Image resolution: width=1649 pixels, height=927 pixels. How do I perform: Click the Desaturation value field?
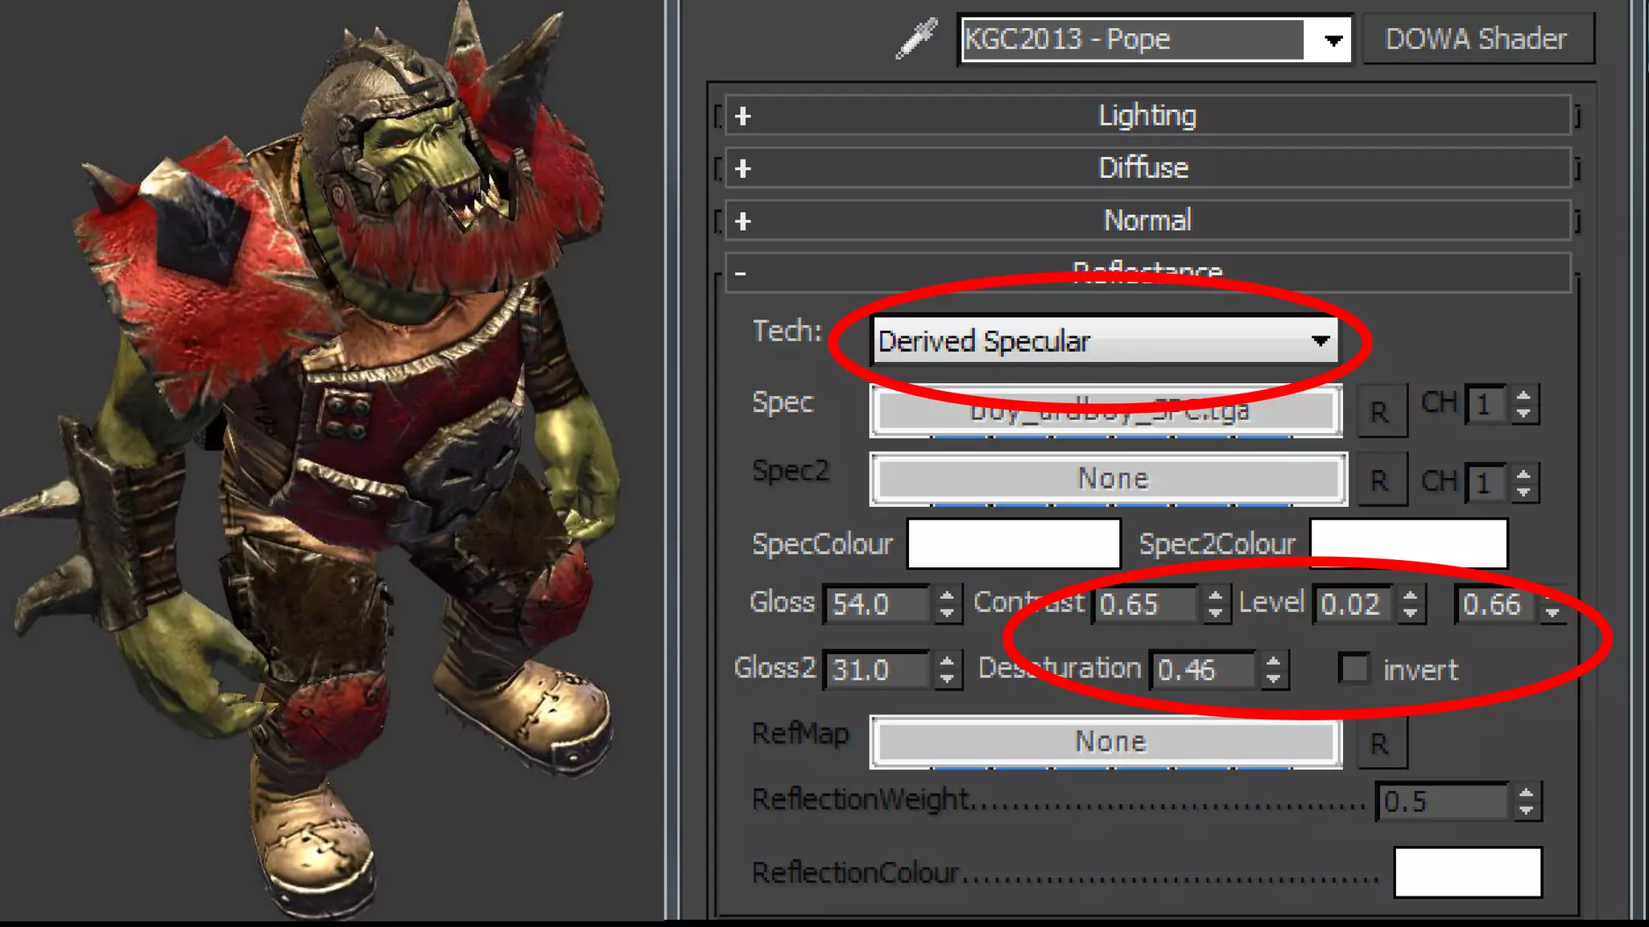(1201, 669)
